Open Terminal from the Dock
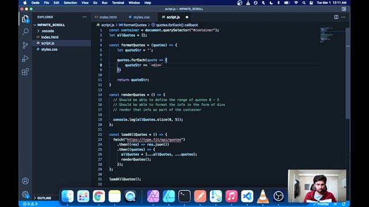This screenshot has height=207, width=369. tap(184, 196)
